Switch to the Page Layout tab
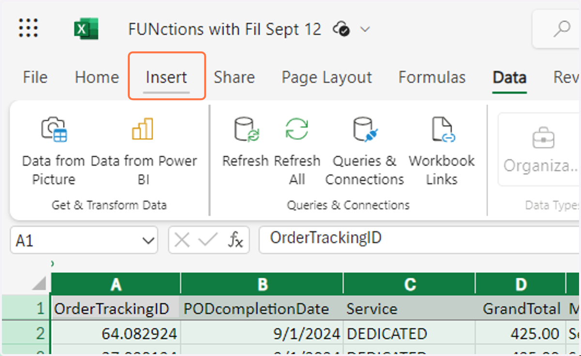 pyautogui.click(x=327, y=77)
